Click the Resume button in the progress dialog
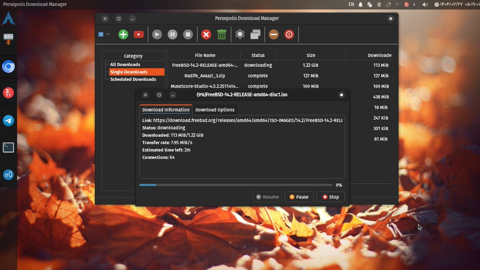Image resolution: width=480 pixels, height=270 pixels. (x=268, y=197)
